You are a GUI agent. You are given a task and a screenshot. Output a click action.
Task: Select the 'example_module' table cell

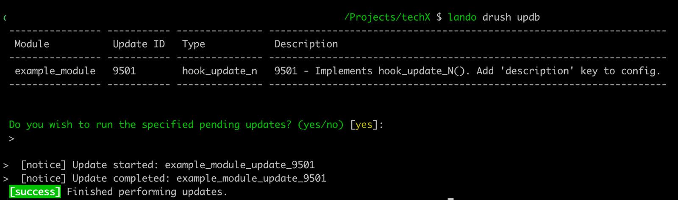pos(55,71)
